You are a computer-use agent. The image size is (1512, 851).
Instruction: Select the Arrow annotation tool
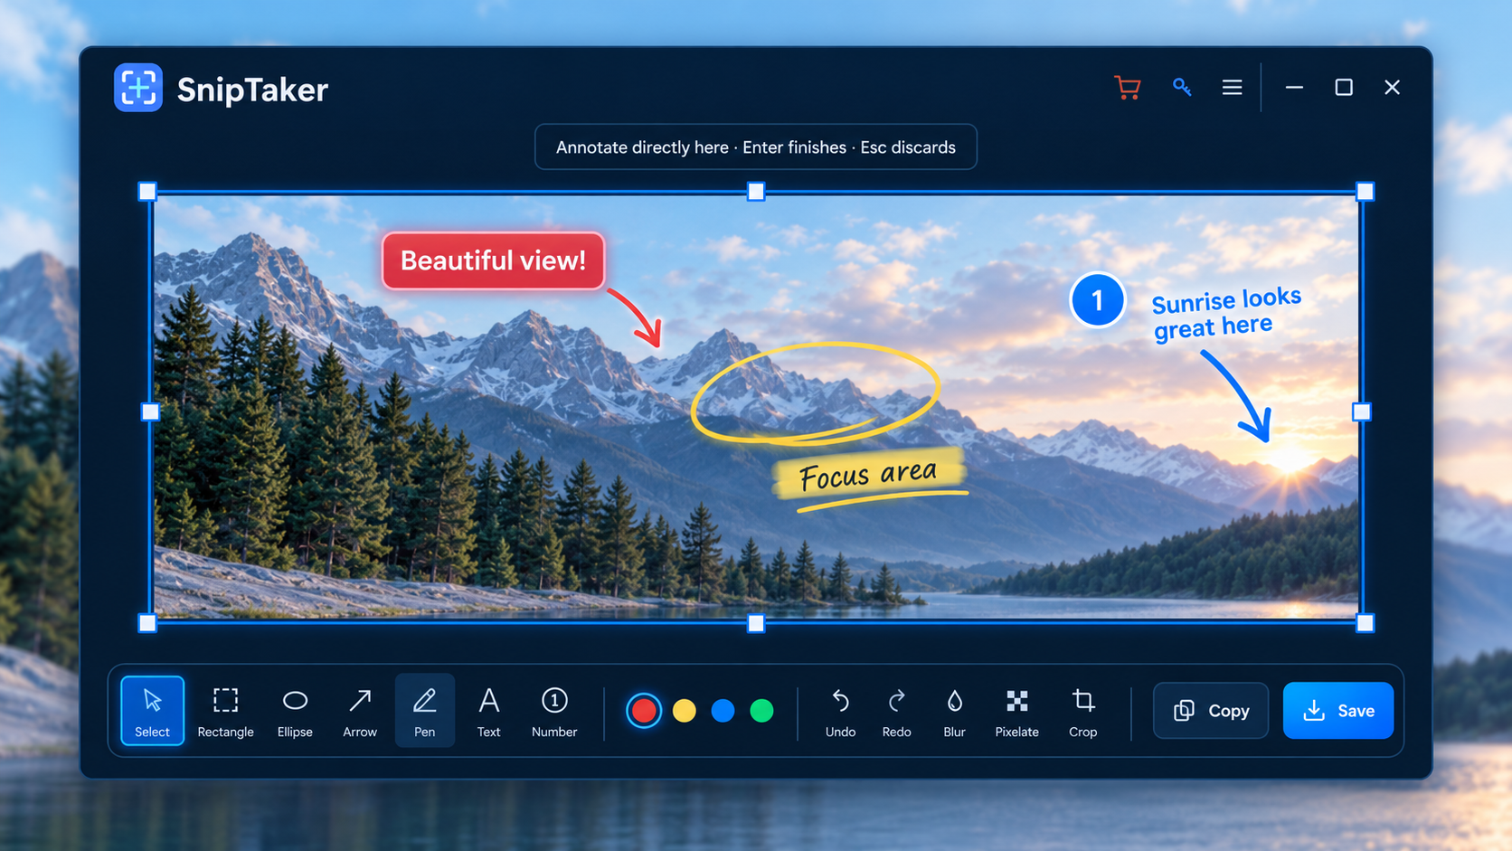coord(360,711)
